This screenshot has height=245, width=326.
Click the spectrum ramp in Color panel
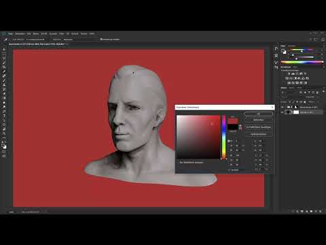(302, 62)
